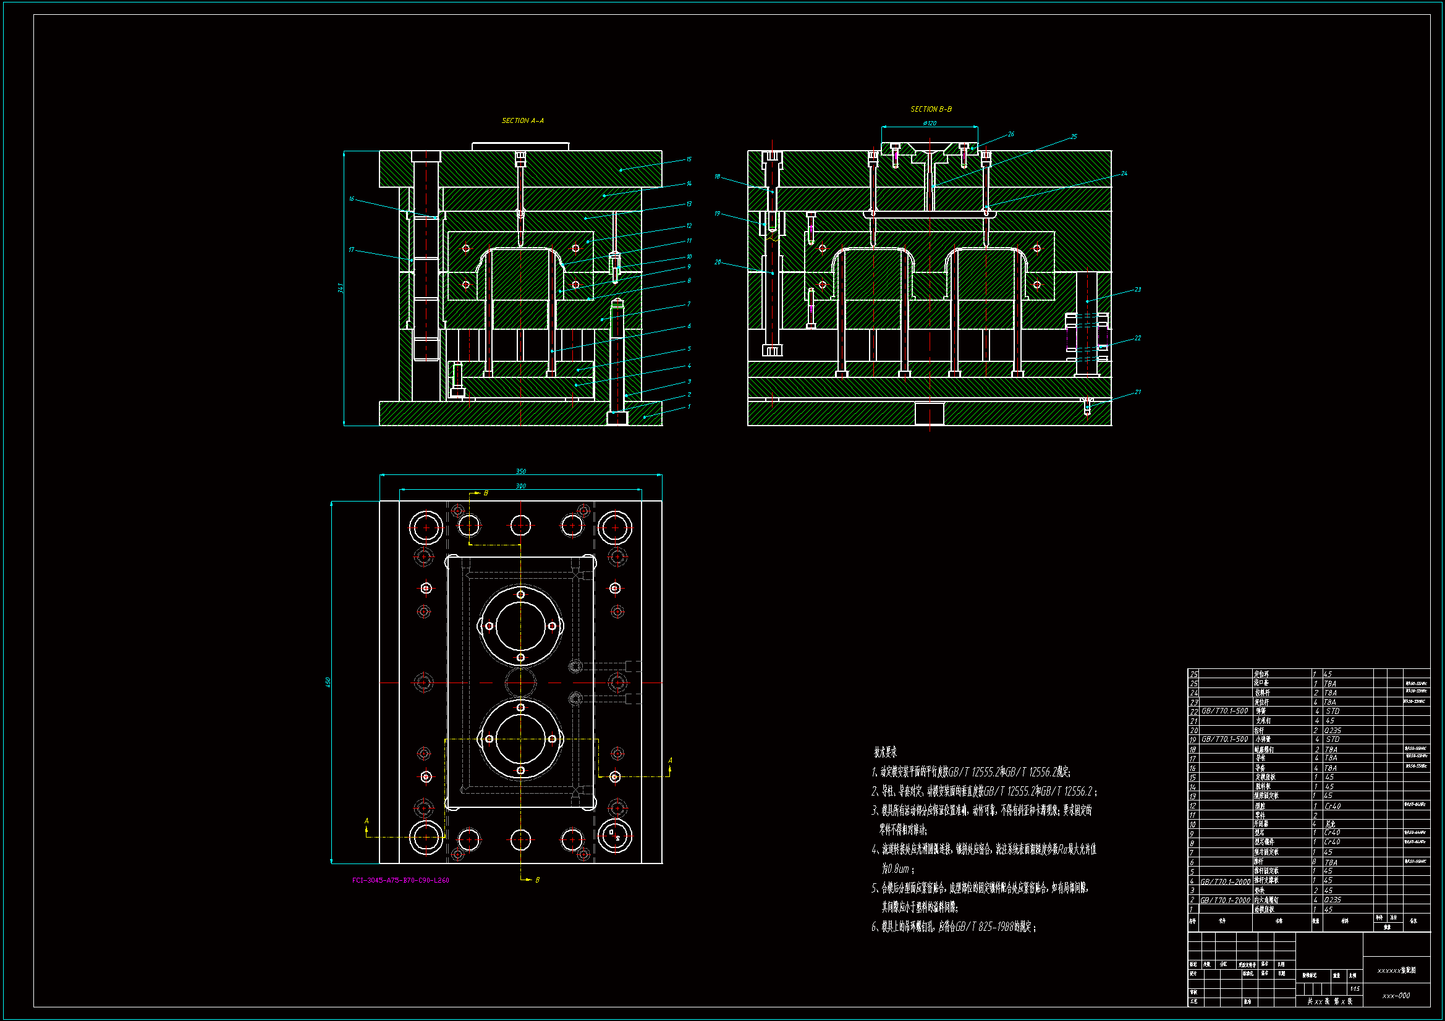Image resolution: width=1445 pixels, height=1021 pixels.
Task: Select the 300 width dimension text
Action: point(520,486)
